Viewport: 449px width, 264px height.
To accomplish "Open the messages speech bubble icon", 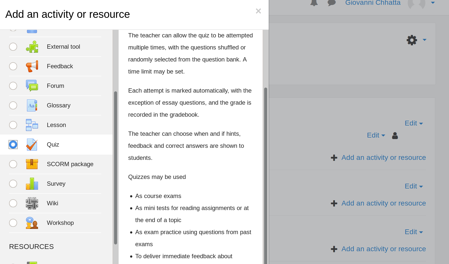I will click(x=331, y=3).
